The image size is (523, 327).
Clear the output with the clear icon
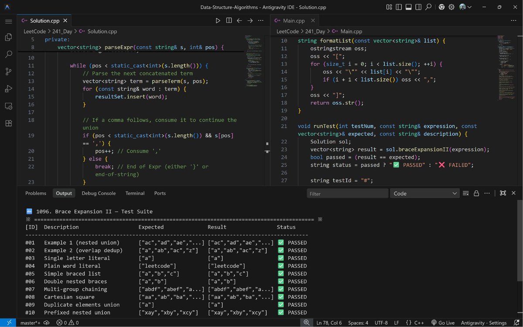[x=466, y=193]
